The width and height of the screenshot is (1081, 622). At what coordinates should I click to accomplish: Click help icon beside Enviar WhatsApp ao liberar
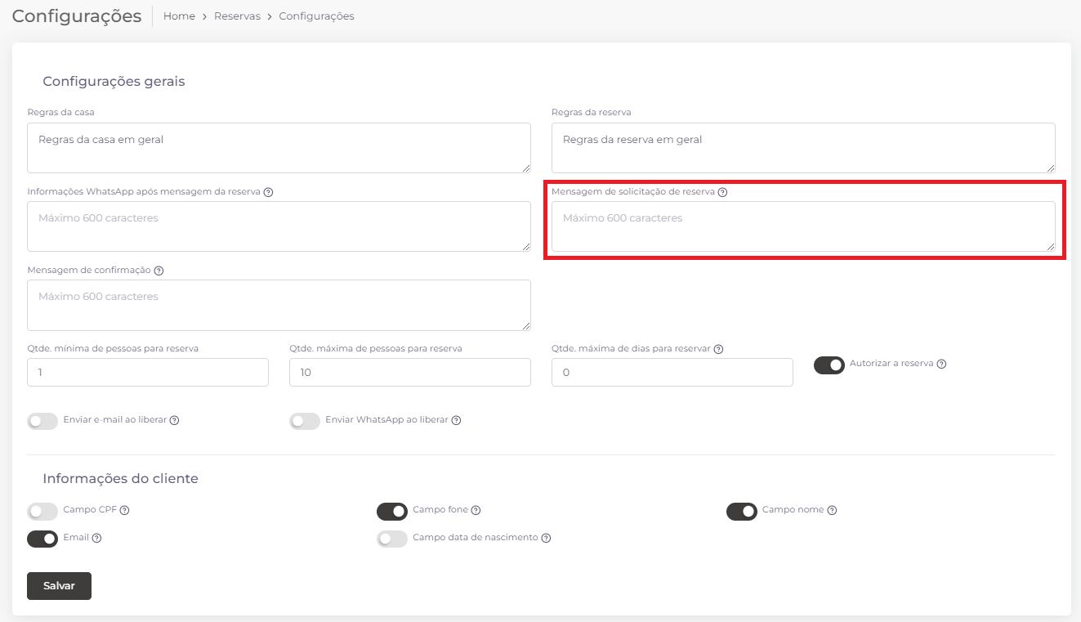click(456, 420)
